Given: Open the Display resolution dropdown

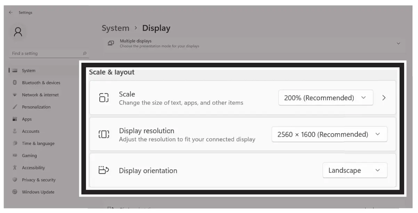Looking at the screenshot, I should [x=330, y=134].
